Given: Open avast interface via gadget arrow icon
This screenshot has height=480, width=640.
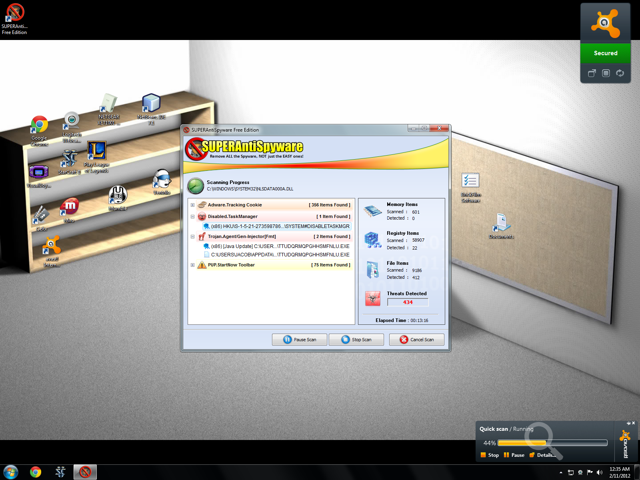Looking at the screenshot, I should click(592, 73).
